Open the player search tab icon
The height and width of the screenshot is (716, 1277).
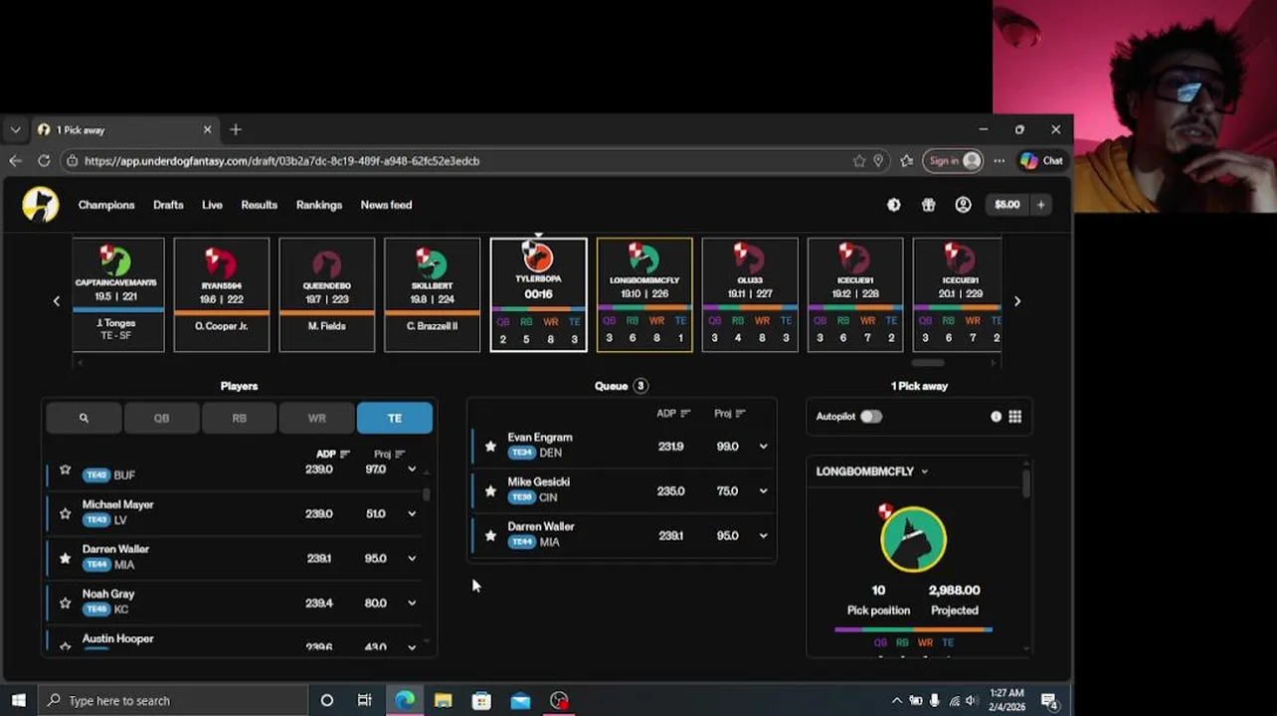pyautogui.click(x=84, y=419)
